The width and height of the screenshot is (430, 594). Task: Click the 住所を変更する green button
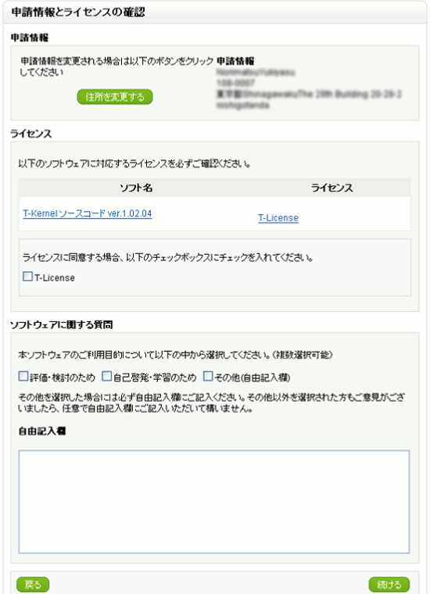(x=115, y=97)
